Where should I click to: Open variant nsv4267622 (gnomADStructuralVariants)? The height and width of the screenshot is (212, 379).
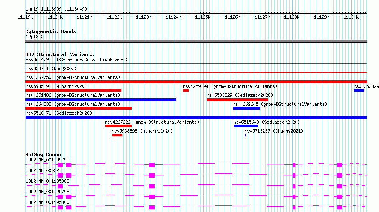[152, 122]
